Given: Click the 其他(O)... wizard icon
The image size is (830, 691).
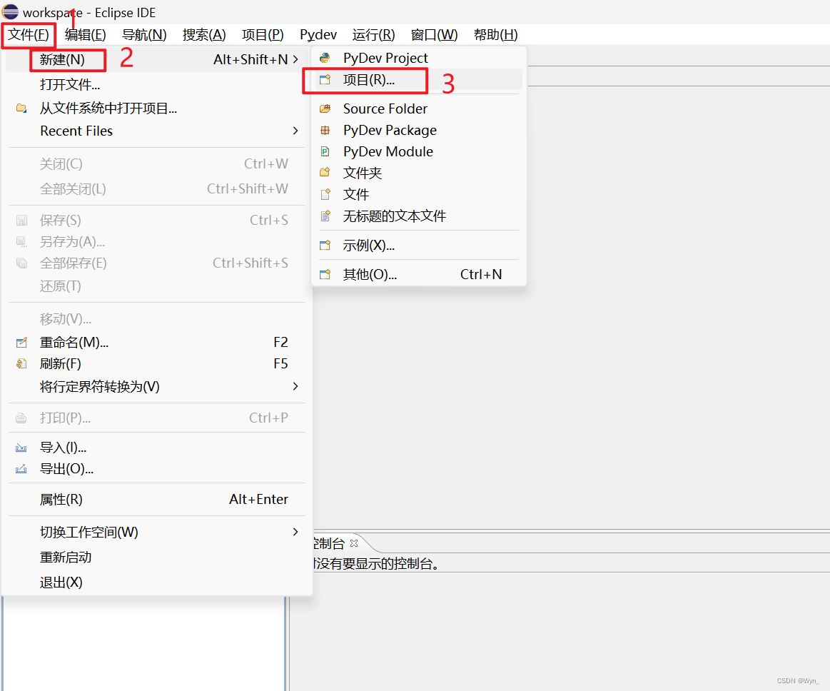Looking at the screenshot, I should 325,274.
